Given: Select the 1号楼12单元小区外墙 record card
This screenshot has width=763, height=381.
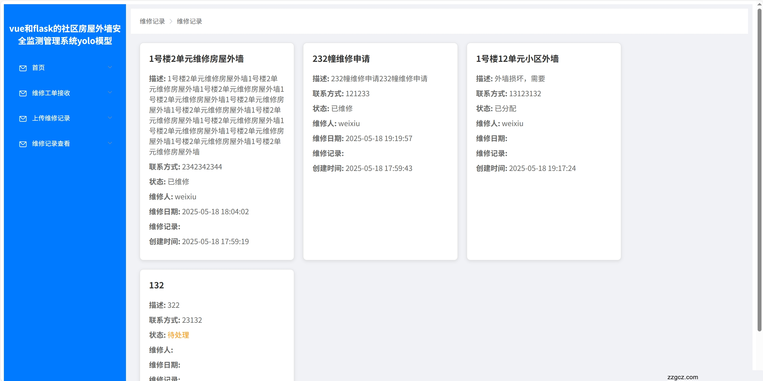Looking at the screenshot, I should [517, 59].
